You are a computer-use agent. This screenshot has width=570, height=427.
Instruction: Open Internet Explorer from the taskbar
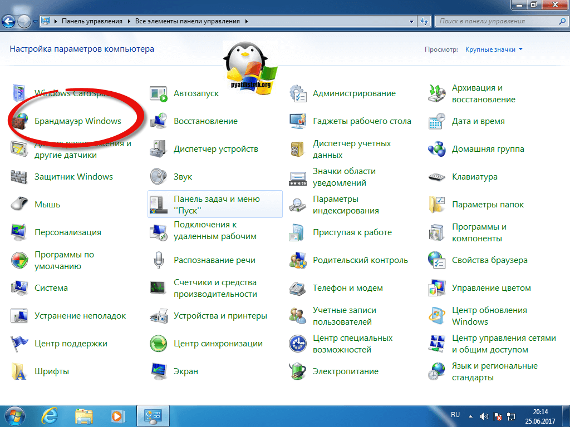point(51,415)
